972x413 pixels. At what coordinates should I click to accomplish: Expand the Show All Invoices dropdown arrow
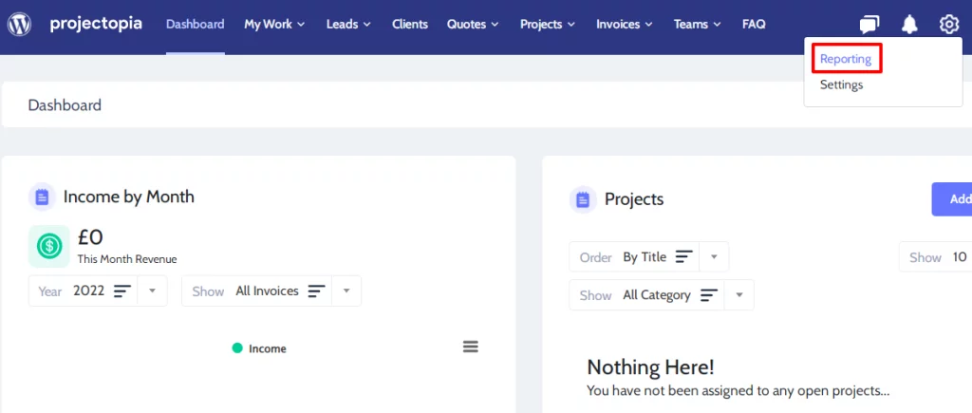[346, 291]
